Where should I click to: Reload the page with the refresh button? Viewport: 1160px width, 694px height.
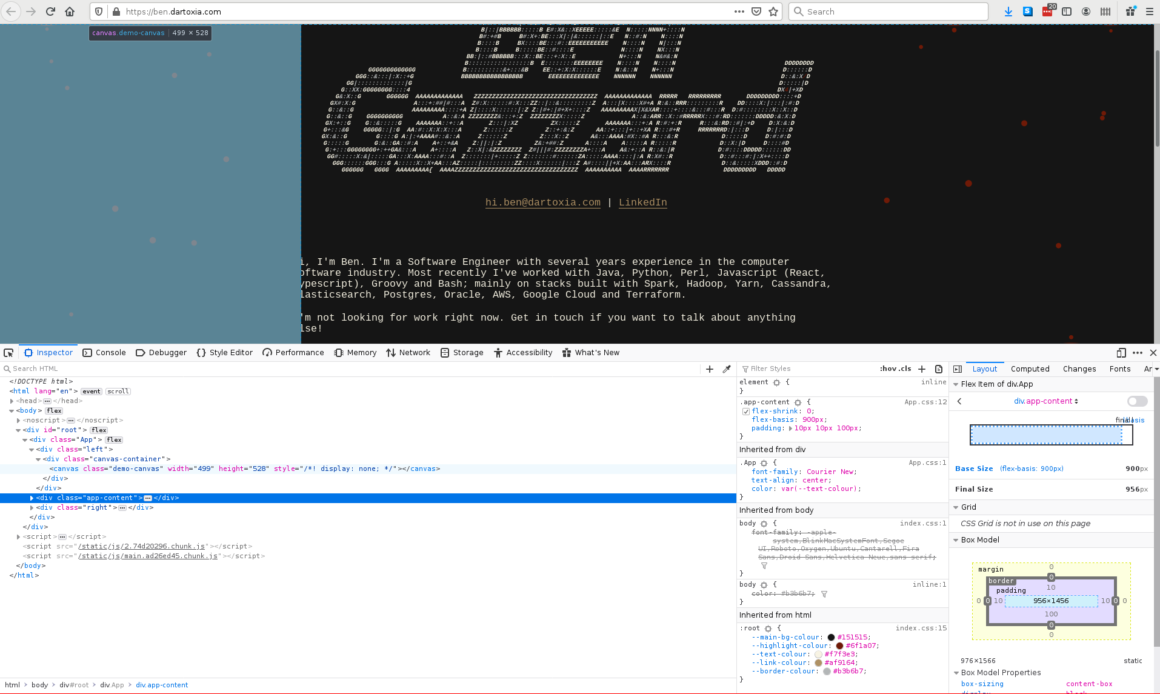click(x=50, y=12)
